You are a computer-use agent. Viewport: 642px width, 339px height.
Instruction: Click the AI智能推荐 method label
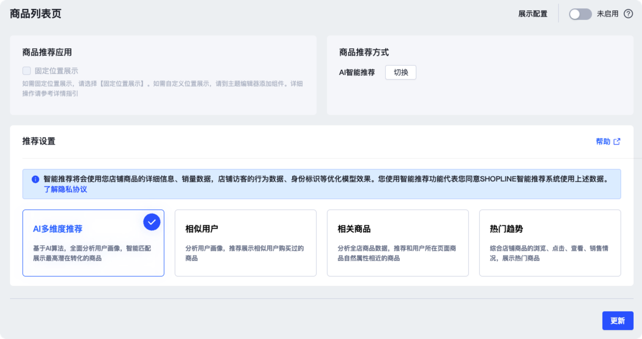click(x=357, y=72)
